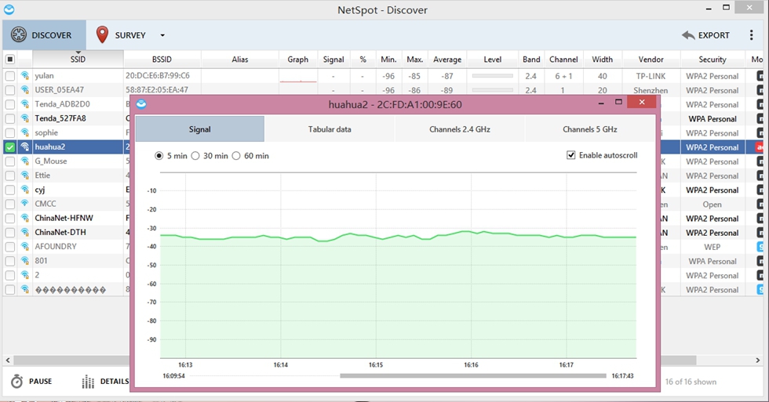769x402 pixels.
Task: Uncheck the huahua2 network checkbox
Action: [9, 147]
